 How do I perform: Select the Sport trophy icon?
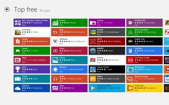[18, 70]
